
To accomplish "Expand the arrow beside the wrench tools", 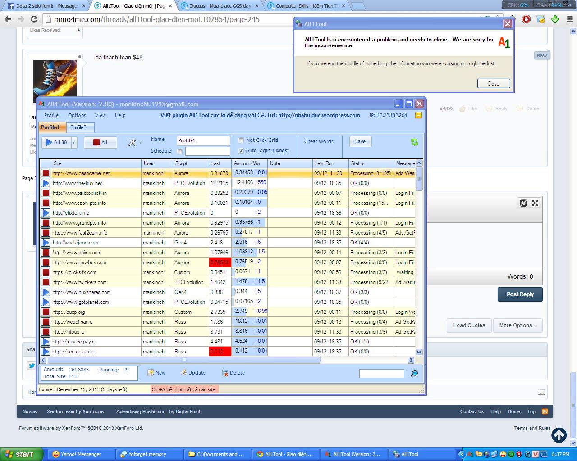I will coord(140,143).
